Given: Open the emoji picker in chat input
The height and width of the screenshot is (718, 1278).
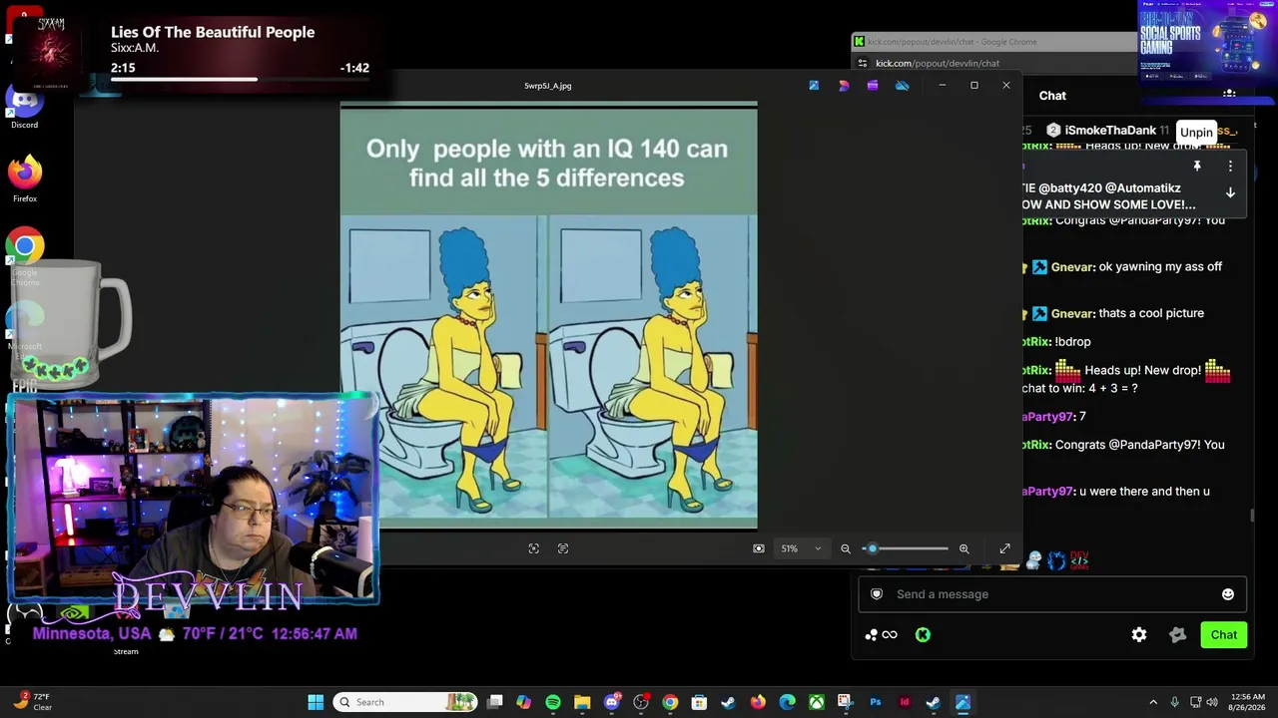Looking at the screenshot, I should click(1228, 594).
